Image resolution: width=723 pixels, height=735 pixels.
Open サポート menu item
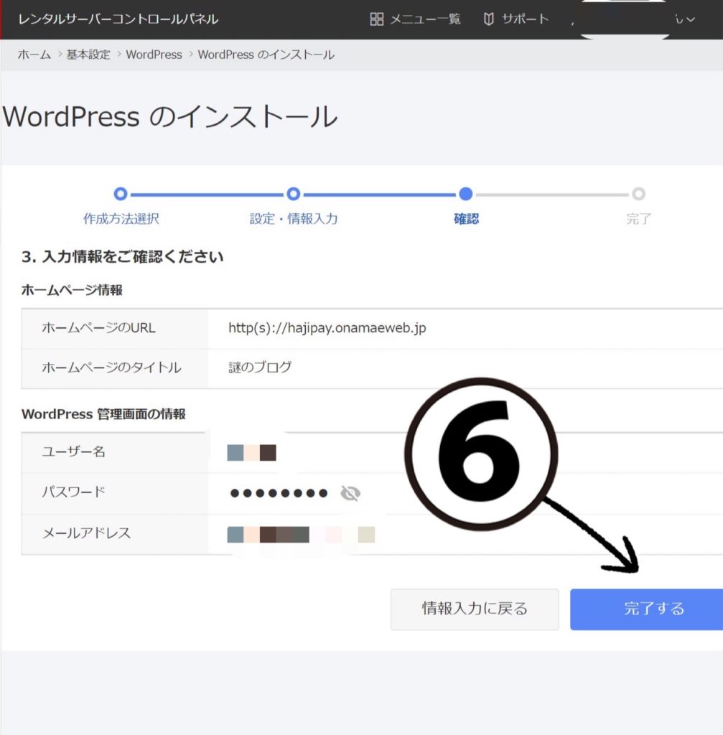(x=525, y=19)
